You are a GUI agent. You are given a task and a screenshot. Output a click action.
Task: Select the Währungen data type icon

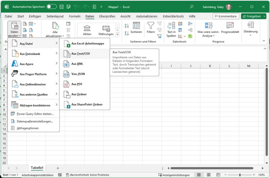106,28
